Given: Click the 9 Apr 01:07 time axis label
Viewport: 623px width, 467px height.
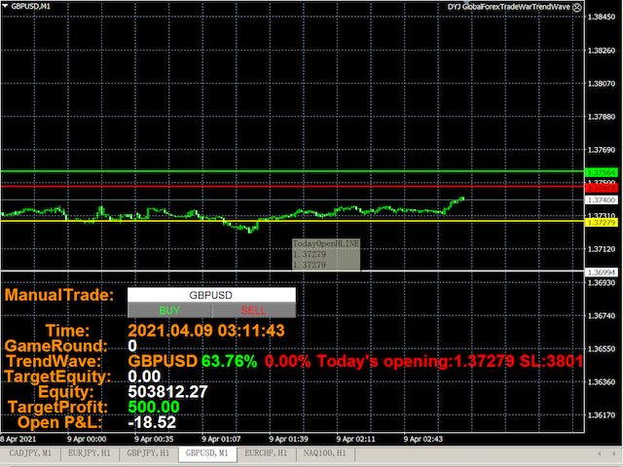Looking at the screenshot, I should (221, 439).
